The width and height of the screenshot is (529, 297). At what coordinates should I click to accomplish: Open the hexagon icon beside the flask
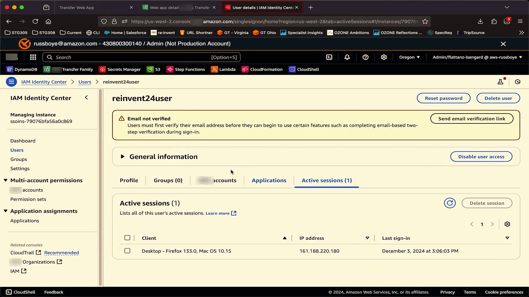[518, 82]
